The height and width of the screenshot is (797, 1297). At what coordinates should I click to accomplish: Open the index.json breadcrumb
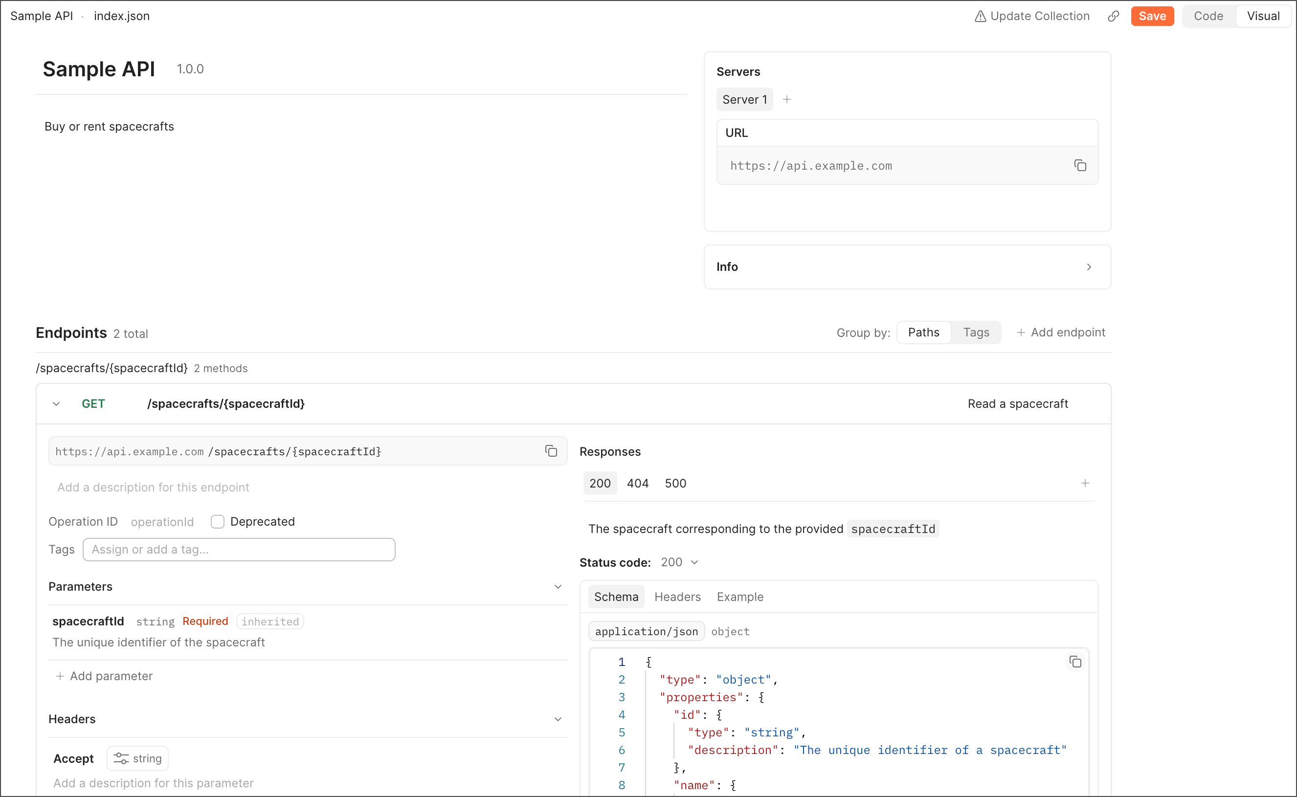[122, 16]
